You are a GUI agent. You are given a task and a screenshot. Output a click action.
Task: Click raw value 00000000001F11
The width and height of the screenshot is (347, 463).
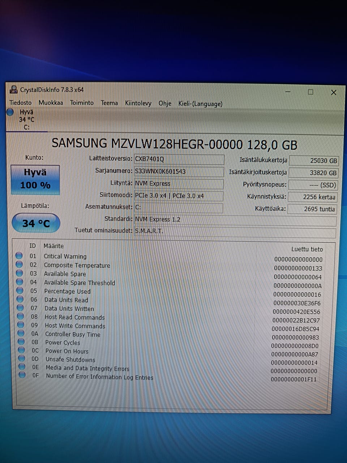[294, 379]
